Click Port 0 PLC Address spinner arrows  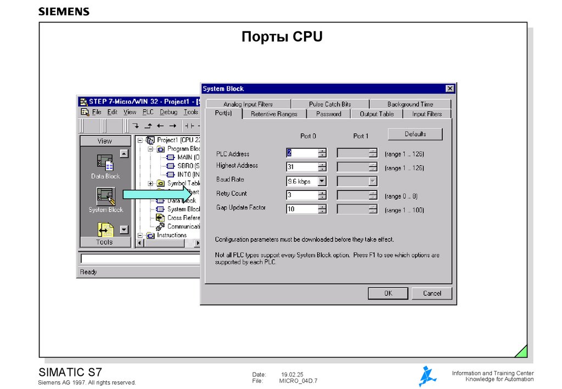[x=322, y=153]
